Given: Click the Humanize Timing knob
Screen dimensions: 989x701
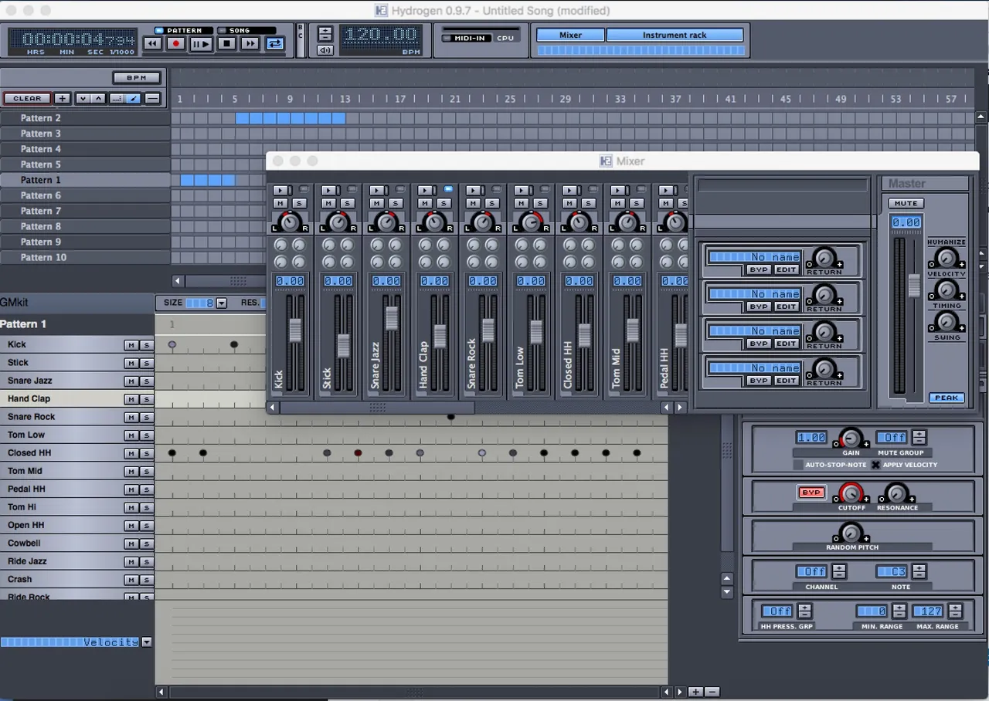Looking at the screenshot, I should pyautogui.click(x=947, y=290).
